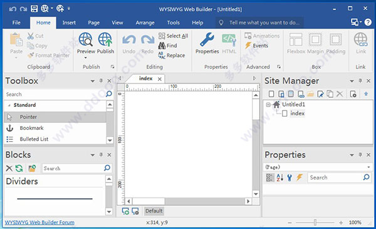The image size is (376, 229).
Task: Click the new page icon in Site Manager
Action: point(271,94)
